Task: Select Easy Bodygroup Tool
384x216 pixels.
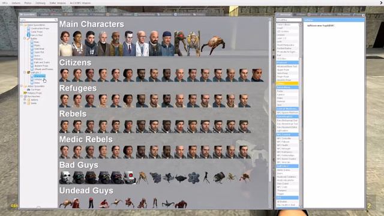Action: coord(287,121)
